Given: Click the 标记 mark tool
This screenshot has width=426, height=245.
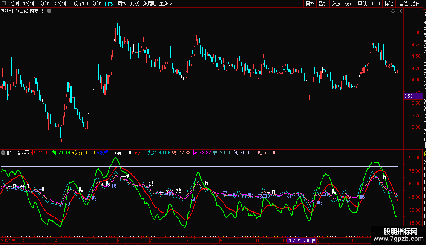Looking at the screenshot, I should point(389,3).
